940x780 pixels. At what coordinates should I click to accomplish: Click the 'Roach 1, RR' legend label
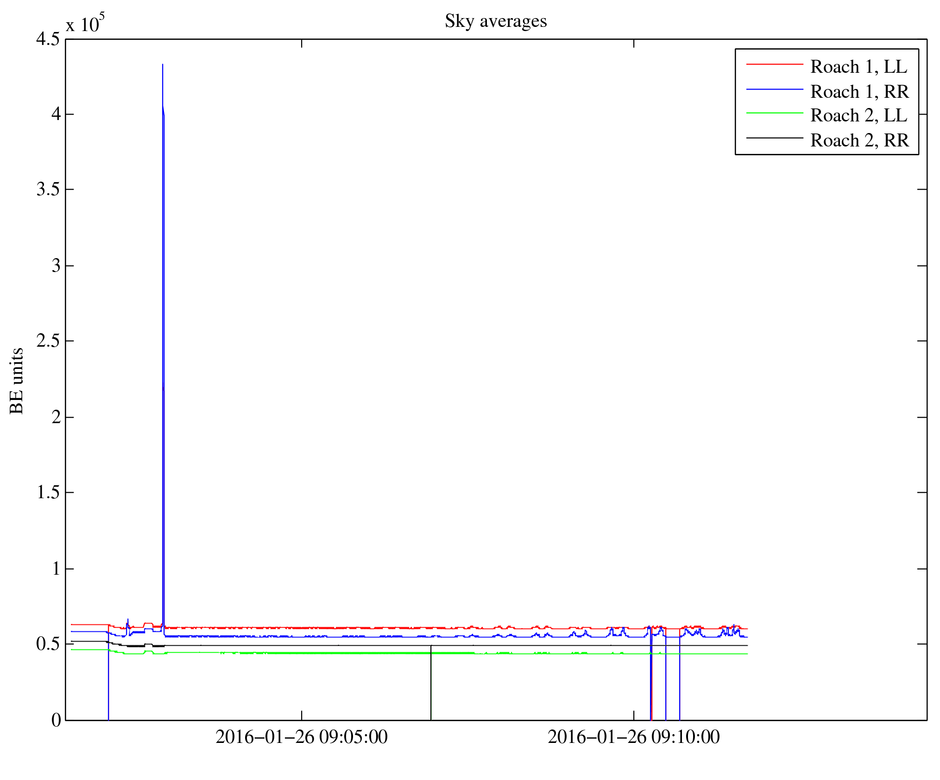click(x=859, y=92)
